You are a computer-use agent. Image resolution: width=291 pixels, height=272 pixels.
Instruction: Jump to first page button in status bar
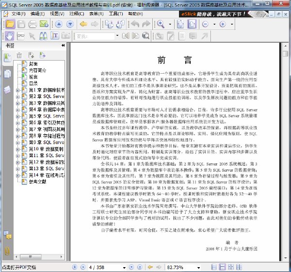(75, 267)
